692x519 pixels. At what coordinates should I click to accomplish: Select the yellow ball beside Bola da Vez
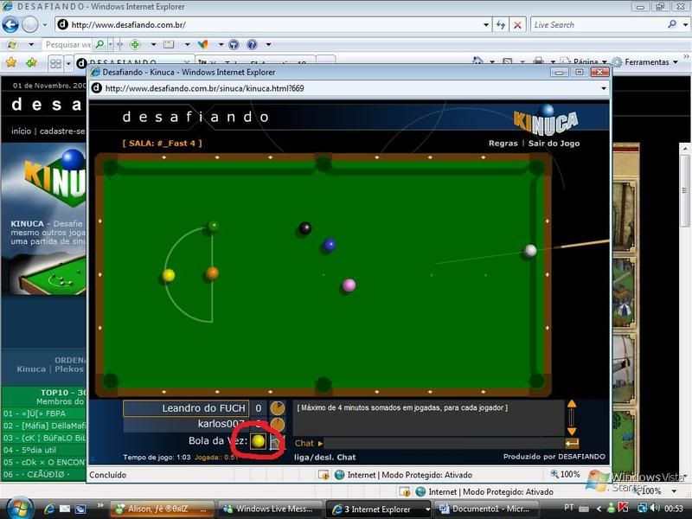tap(258, 441)
